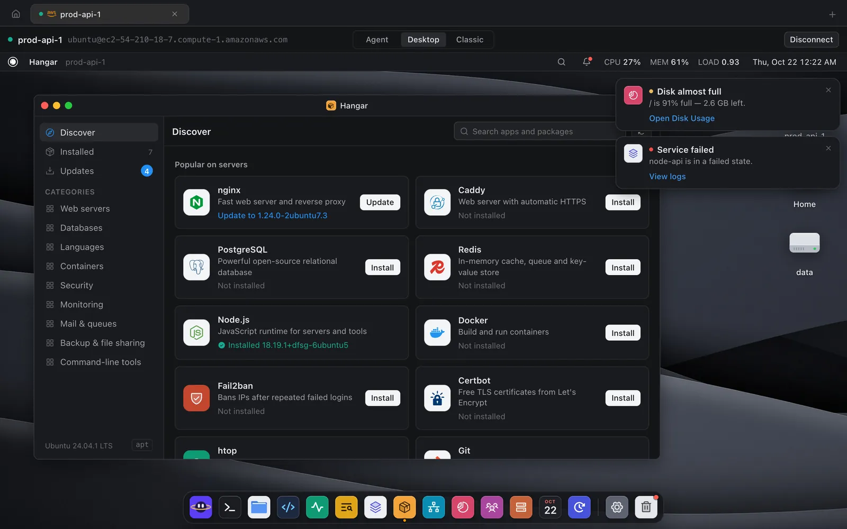Open the orange server storage dock icon
The height and width of the screenshot is (529, 847).
tap(521, 507)
